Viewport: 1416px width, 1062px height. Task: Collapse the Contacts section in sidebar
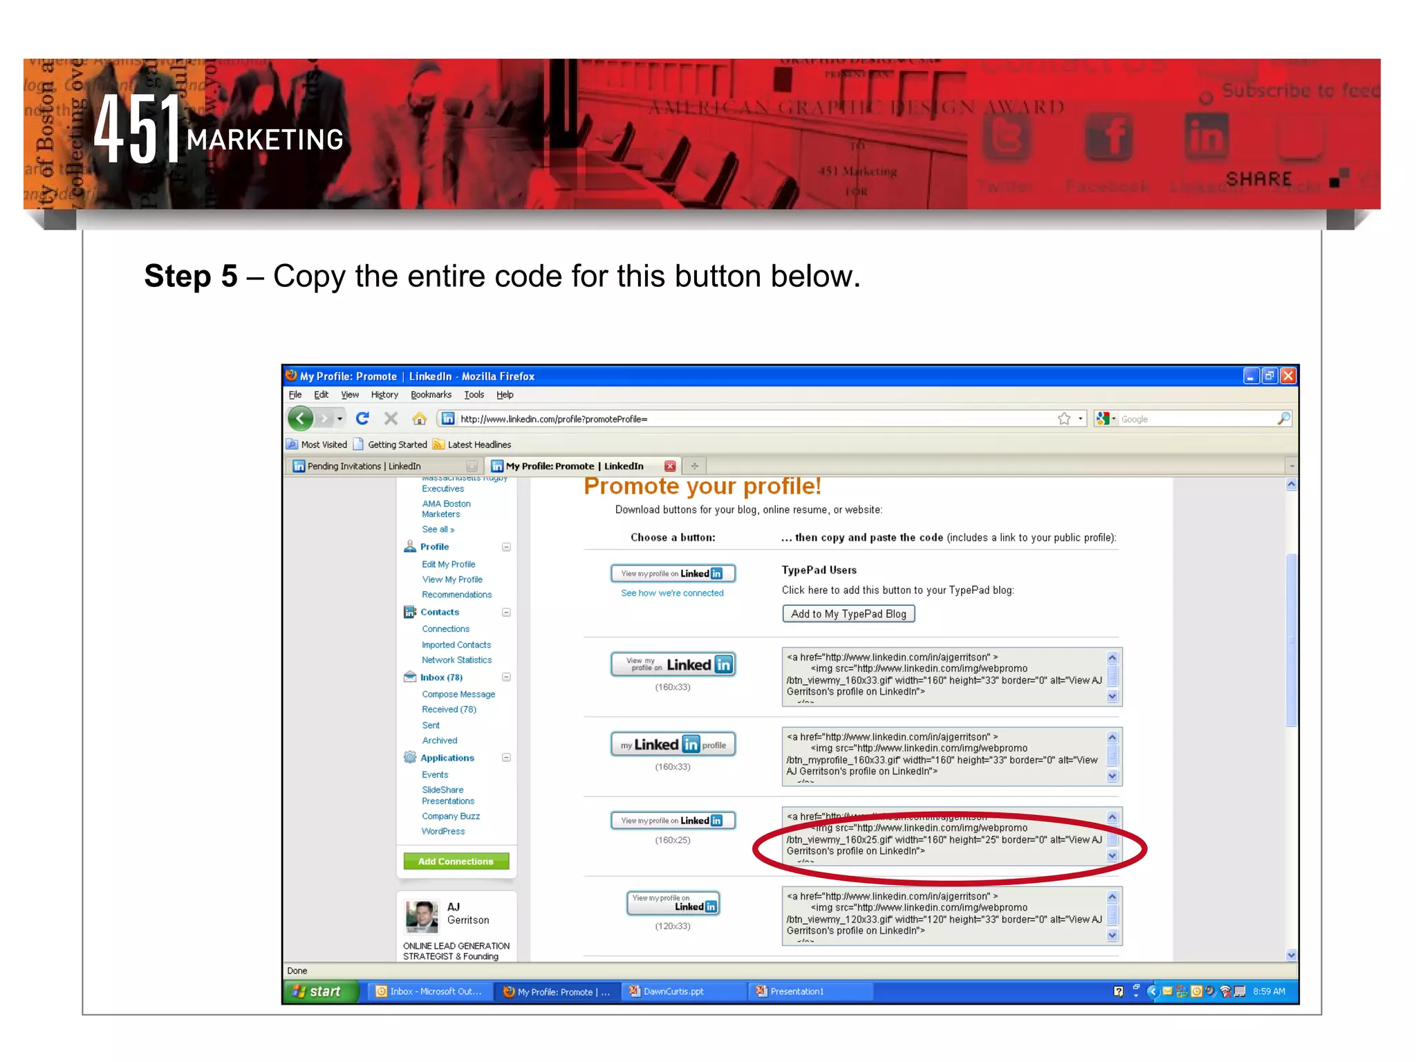506,612
